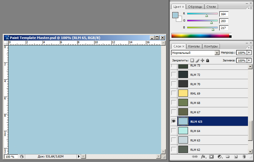
Task: Pick a color from the spectrum ramp
Action: click(x=201, y=36)
